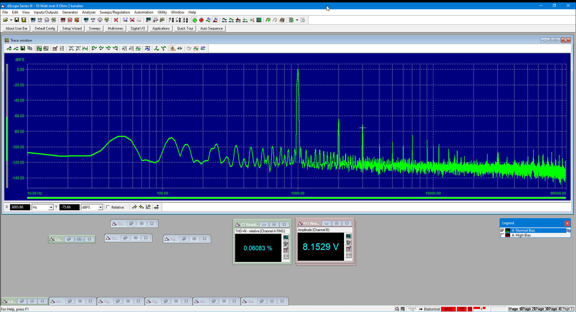Click the red X delete icon in main toolbar
This screenshot has height=312, width=576.
click(x=116, y=20)
